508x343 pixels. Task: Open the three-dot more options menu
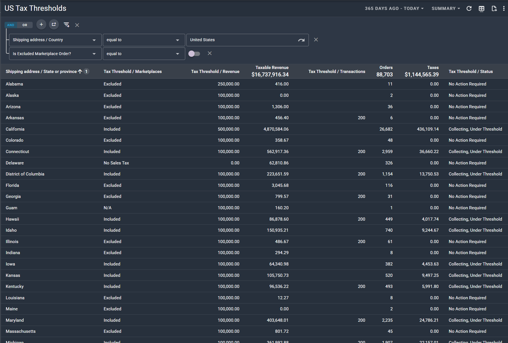[504, 9]
